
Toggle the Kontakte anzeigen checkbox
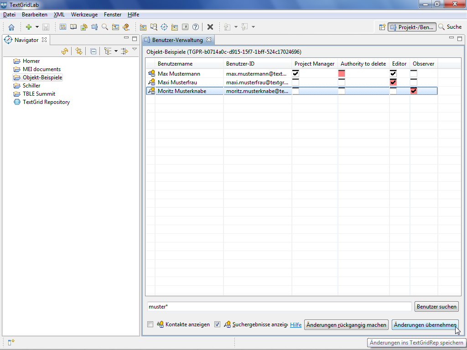(x=150, y=324)
